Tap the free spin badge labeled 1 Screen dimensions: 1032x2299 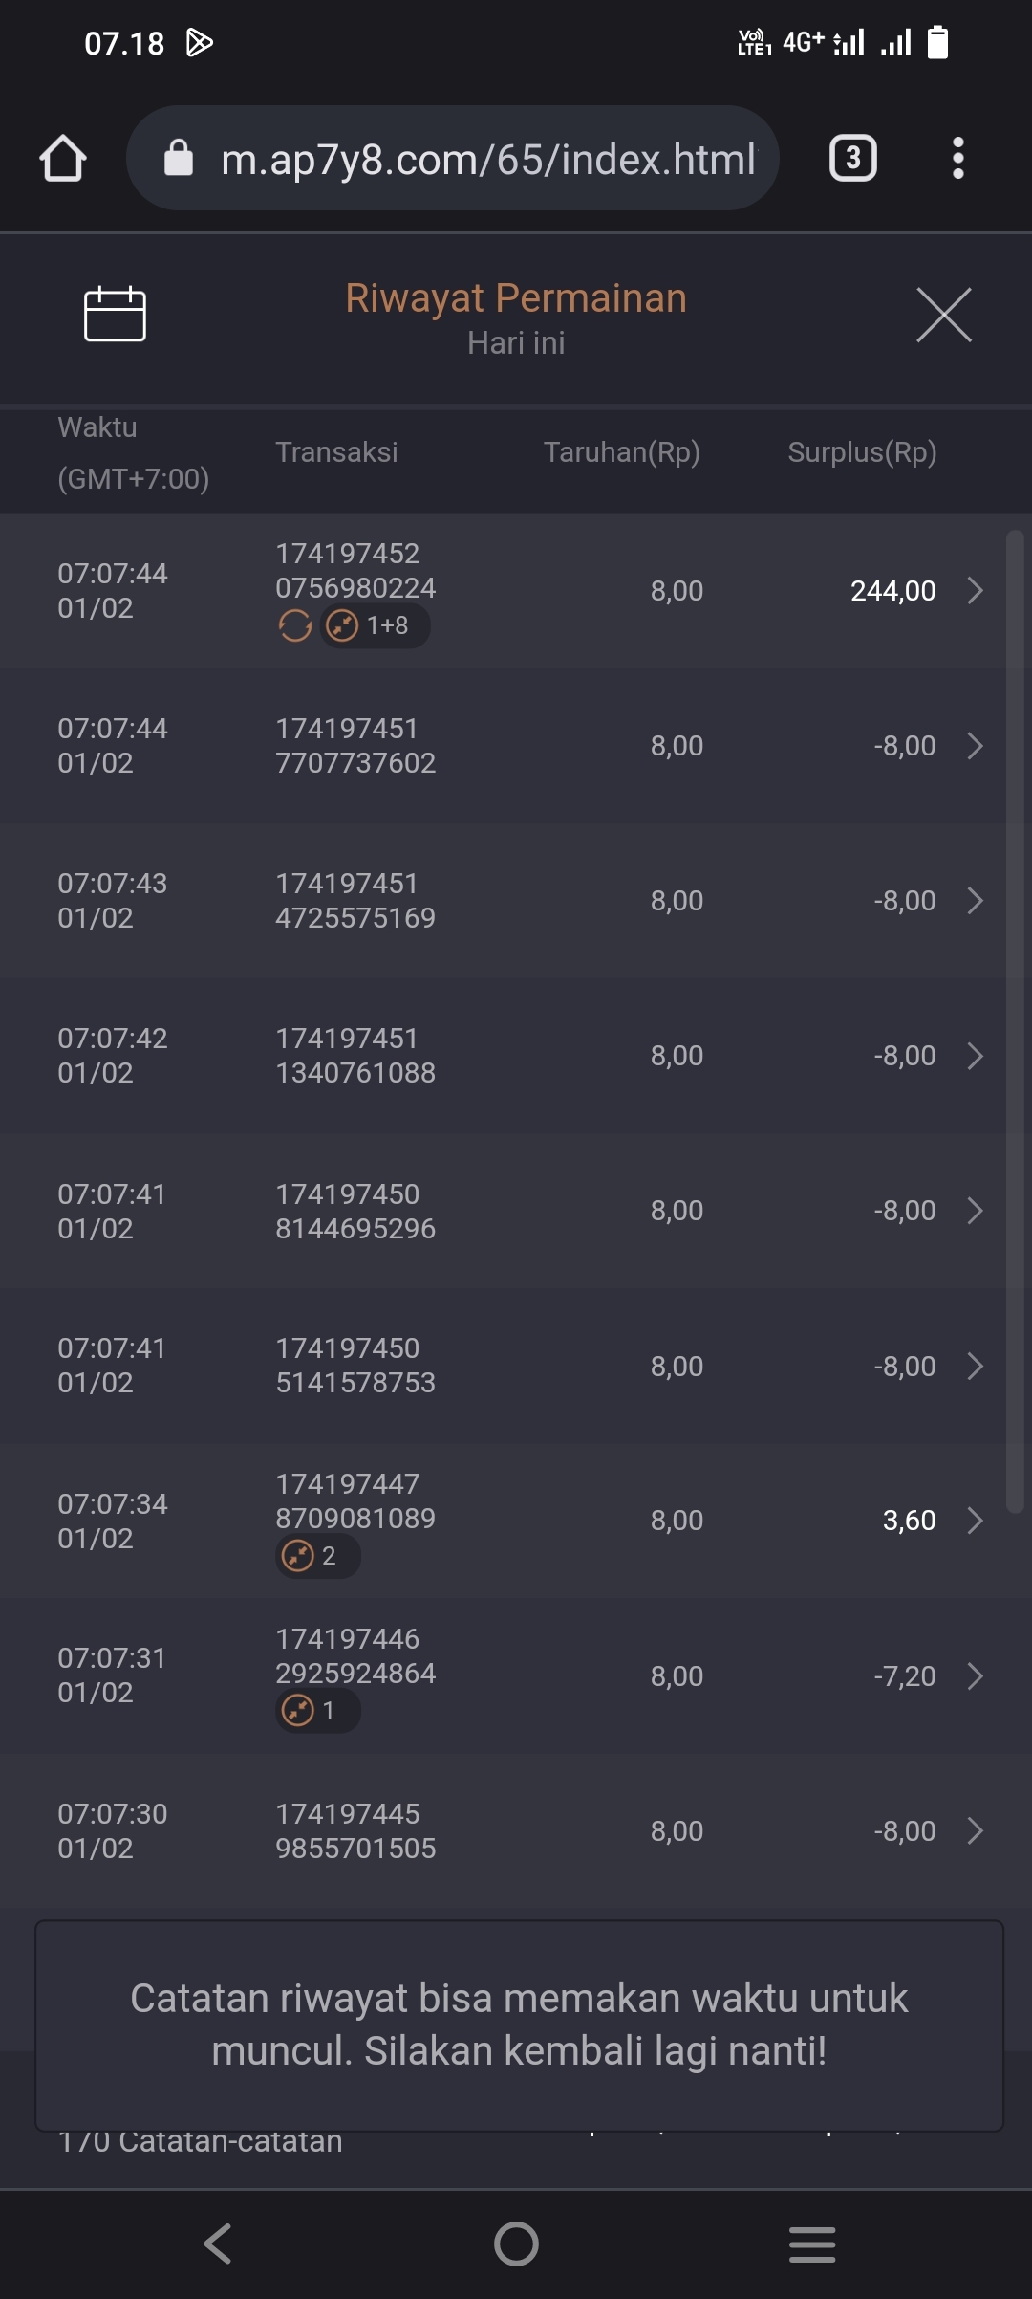coord(317,1711)
